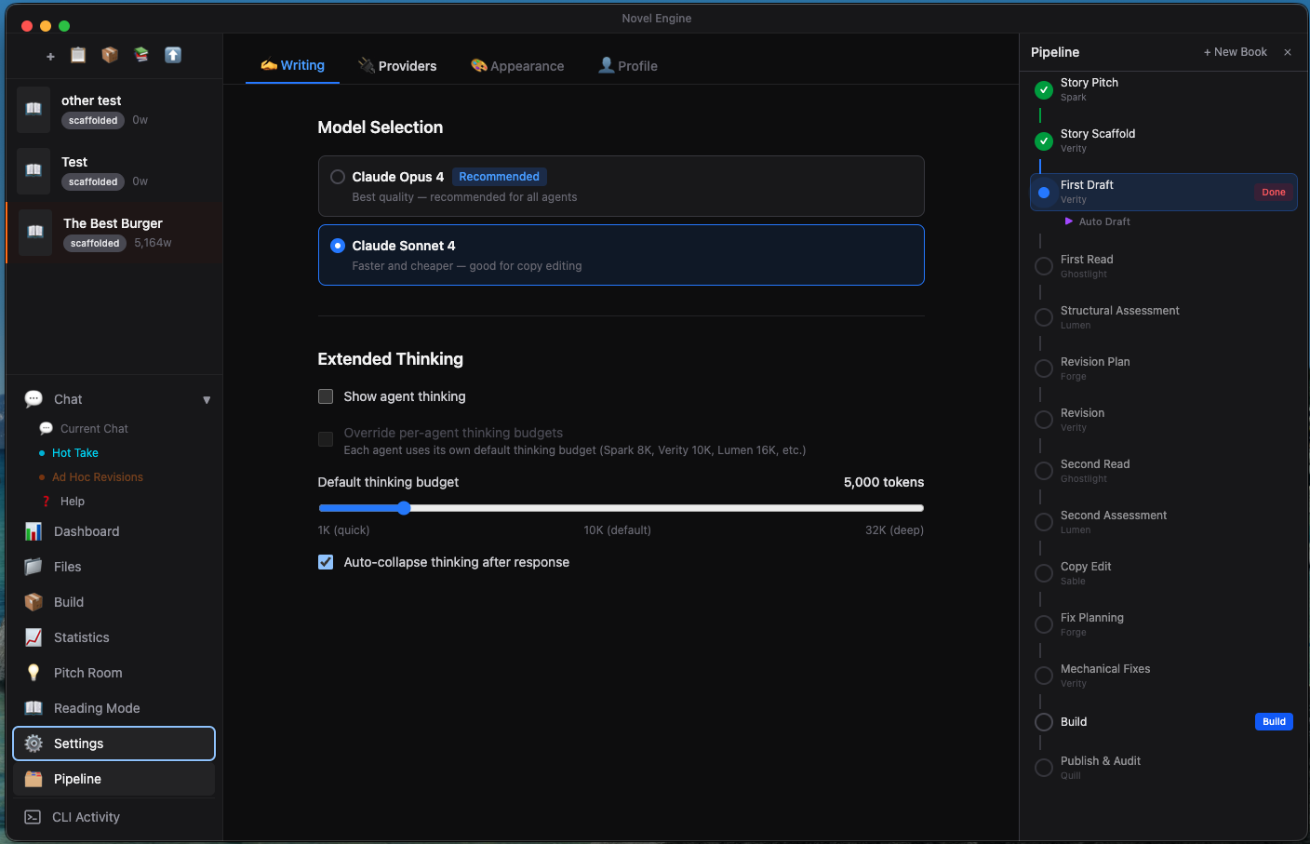Select the Pitch Room lightbulb icon

click(33, 673)
